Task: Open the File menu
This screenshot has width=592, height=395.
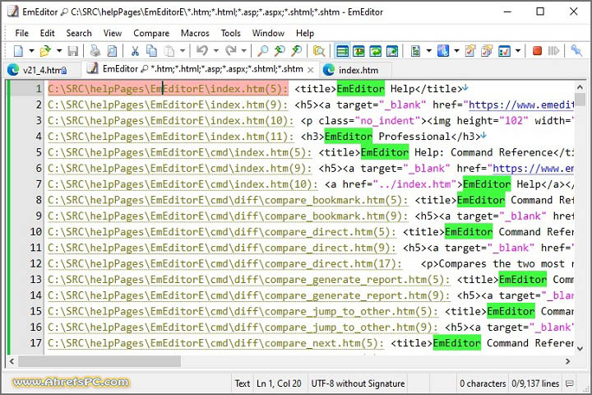Action: (21, 33)
